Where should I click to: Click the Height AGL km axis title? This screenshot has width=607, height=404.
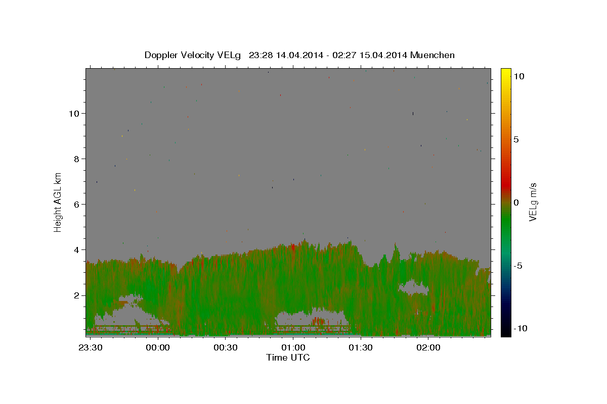point(58,202)
